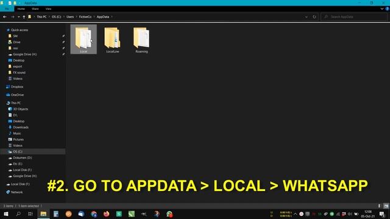Switch to the Home ribbon tab
The image size is (390, 219).
click(21, 9)
